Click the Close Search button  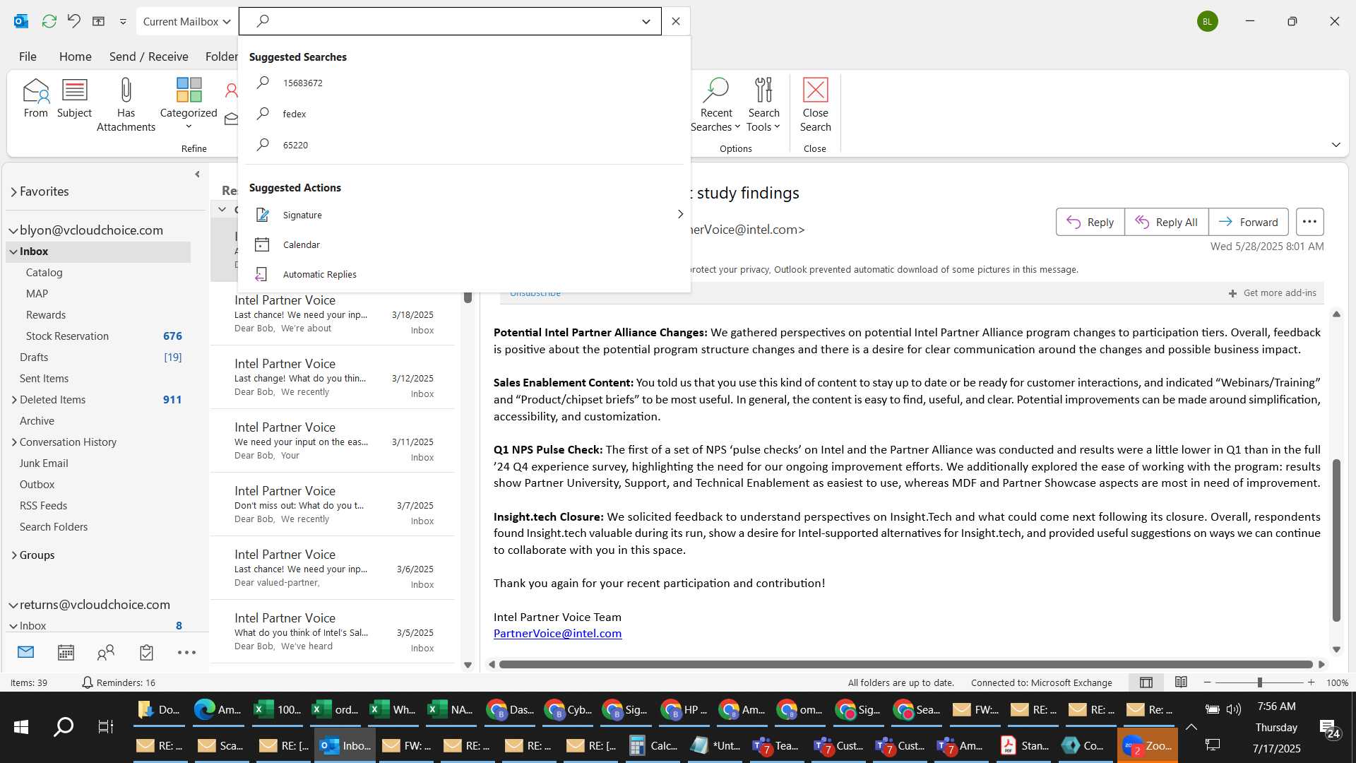pyautogui.click(x=815, y=105)
